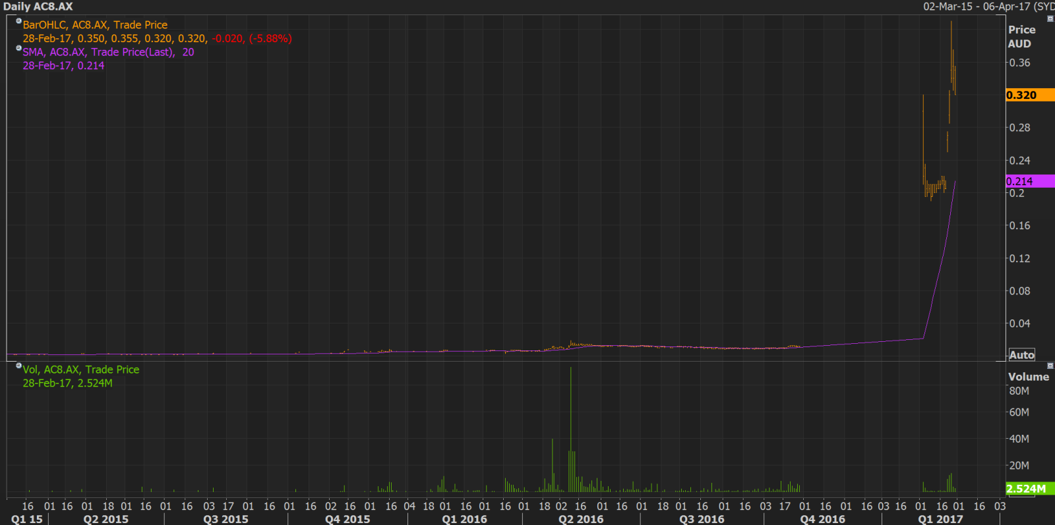The image size is (1055, 525).
Task: Click the 0.04 price axis label
Action: click(x=1019, y=323)
